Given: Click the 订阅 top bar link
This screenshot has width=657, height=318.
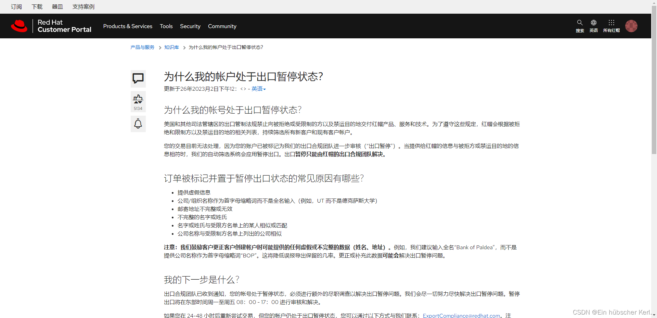Looking at the screenshot, I should pyautogui.click(x=16, y=7).
